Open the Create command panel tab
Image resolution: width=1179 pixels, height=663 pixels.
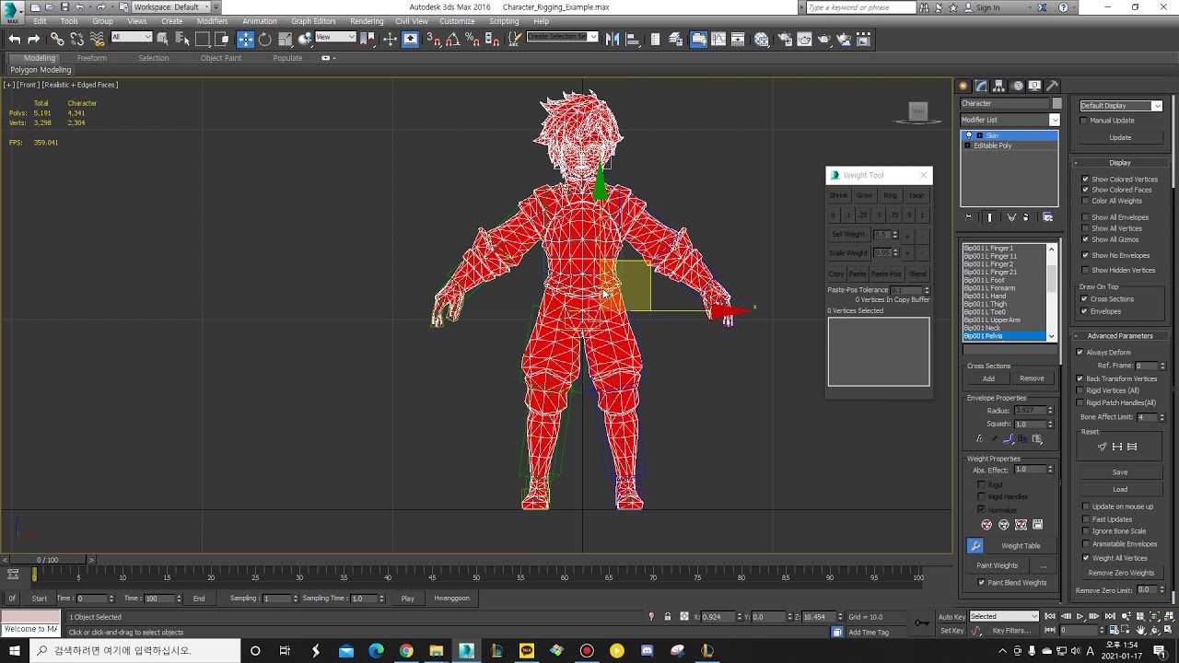(963, 86)
